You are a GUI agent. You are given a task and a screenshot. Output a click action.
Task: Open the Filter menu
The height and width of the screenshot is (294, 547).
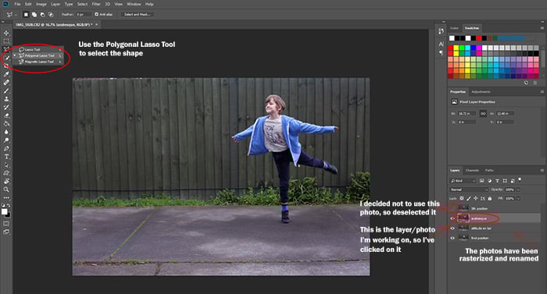coord(96,4)
